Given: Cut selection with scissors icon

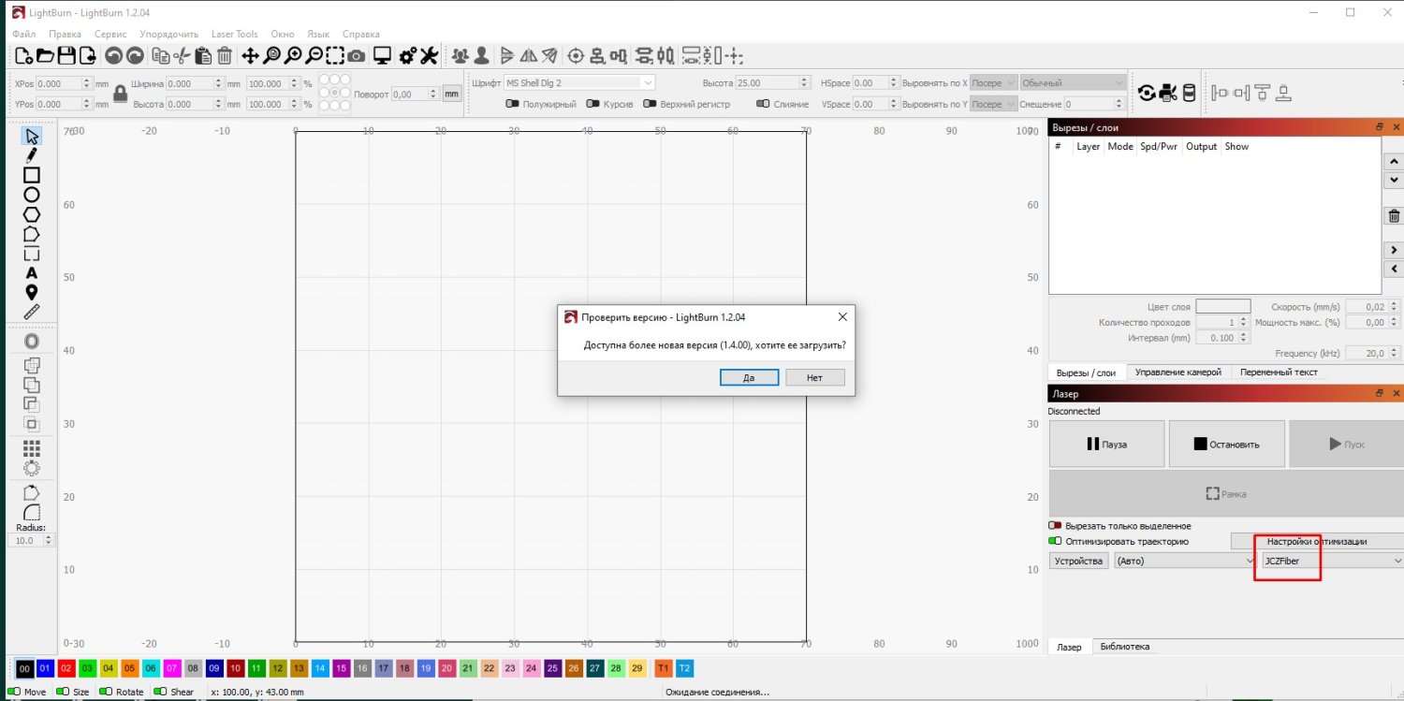Looking at the screenshot, I should click(x=182, y=56).
